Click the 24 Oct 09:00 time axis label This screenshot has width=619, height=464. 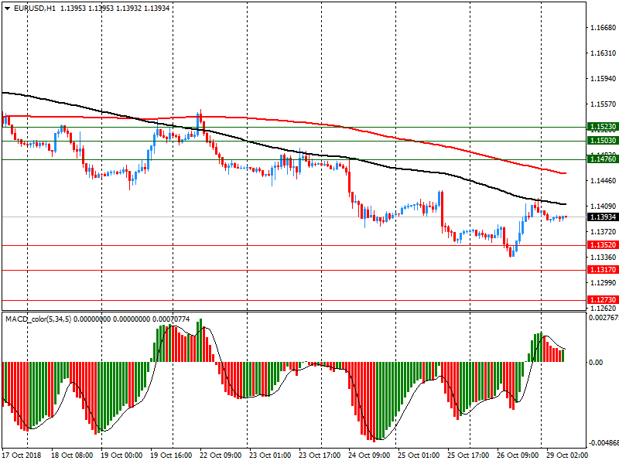[x=369, y=455]
